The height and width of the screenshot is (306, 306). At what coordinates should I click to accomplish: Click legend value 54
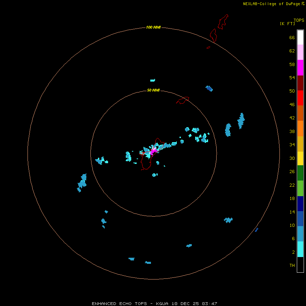click(292, 78)
